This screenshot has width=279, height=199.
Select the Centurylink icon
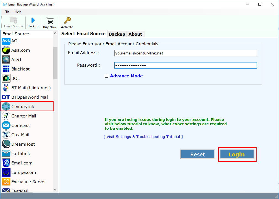pos(6,106)
